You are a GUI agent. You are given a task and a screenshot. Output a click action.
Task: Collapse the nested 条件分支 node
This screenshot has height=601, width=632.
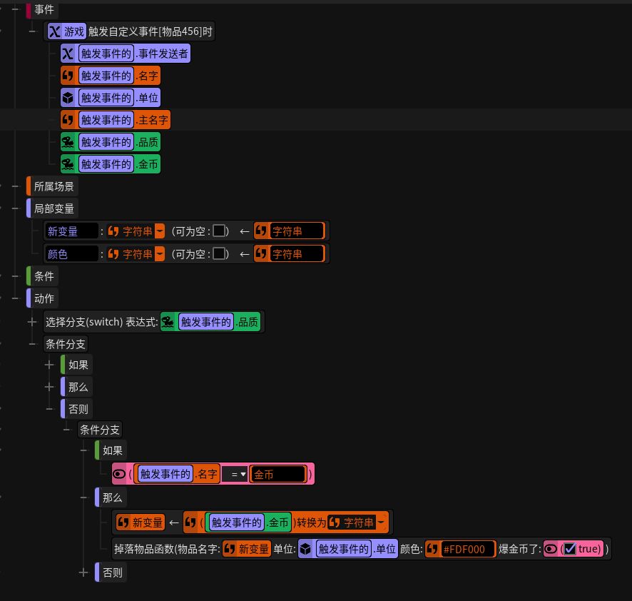[x=66, y=430]
